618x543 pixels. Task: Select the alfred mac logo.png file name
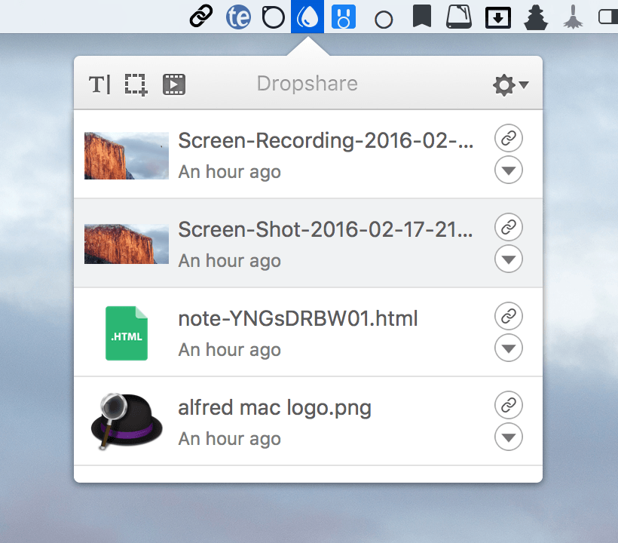pyautogui.click(x=275, y=408)
